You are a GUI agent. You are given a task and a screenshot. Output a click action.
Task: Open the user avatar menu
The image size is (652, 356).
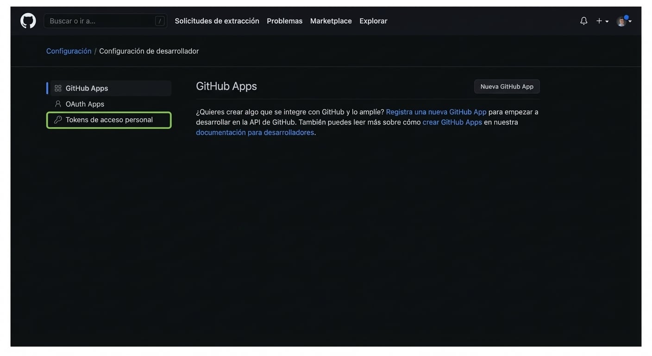[x=624, y=21]
